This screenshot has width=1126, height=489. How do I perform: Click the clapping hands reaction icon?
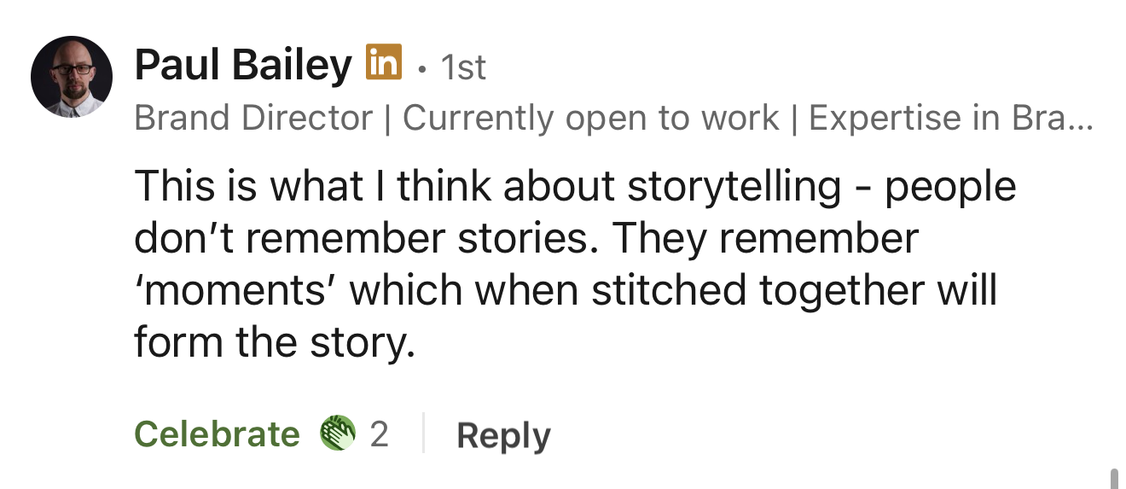338,434
